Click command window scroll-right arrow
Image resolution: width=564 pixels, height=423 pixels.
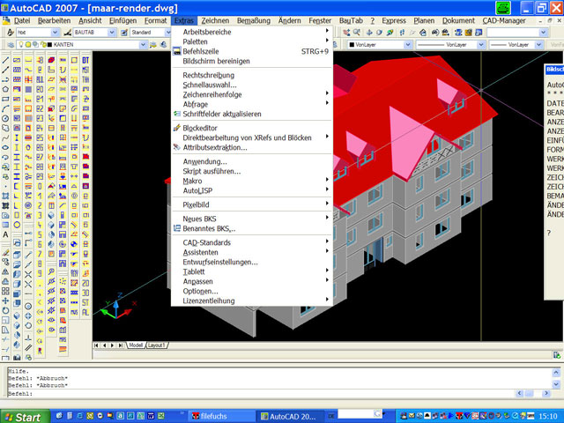click(546, 394)
